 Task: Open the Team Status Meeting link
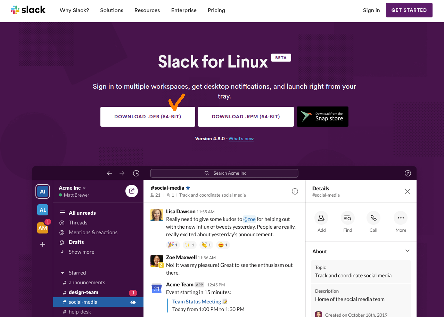pyautogui.click(x=197, y=302)
